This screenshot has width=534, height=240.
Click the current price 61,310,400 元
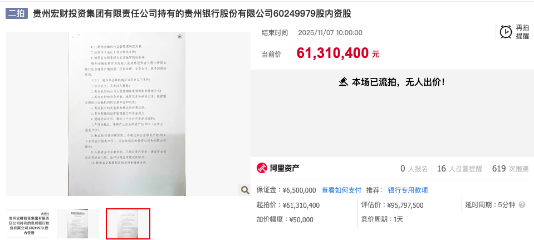337,53
